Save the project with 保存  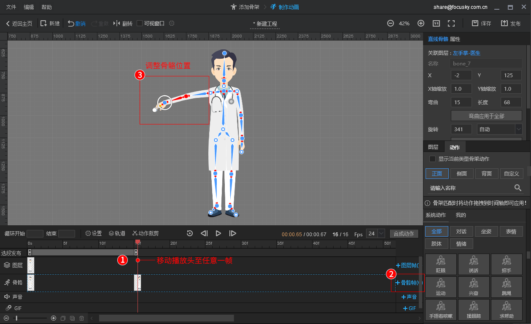click(481, 24)
